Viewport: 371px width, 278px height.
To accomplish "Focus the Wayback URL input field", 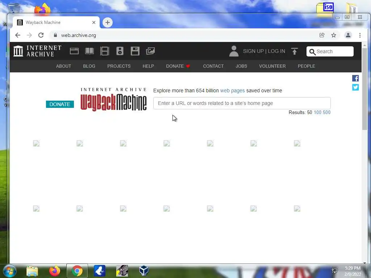I will pos(242,103).
